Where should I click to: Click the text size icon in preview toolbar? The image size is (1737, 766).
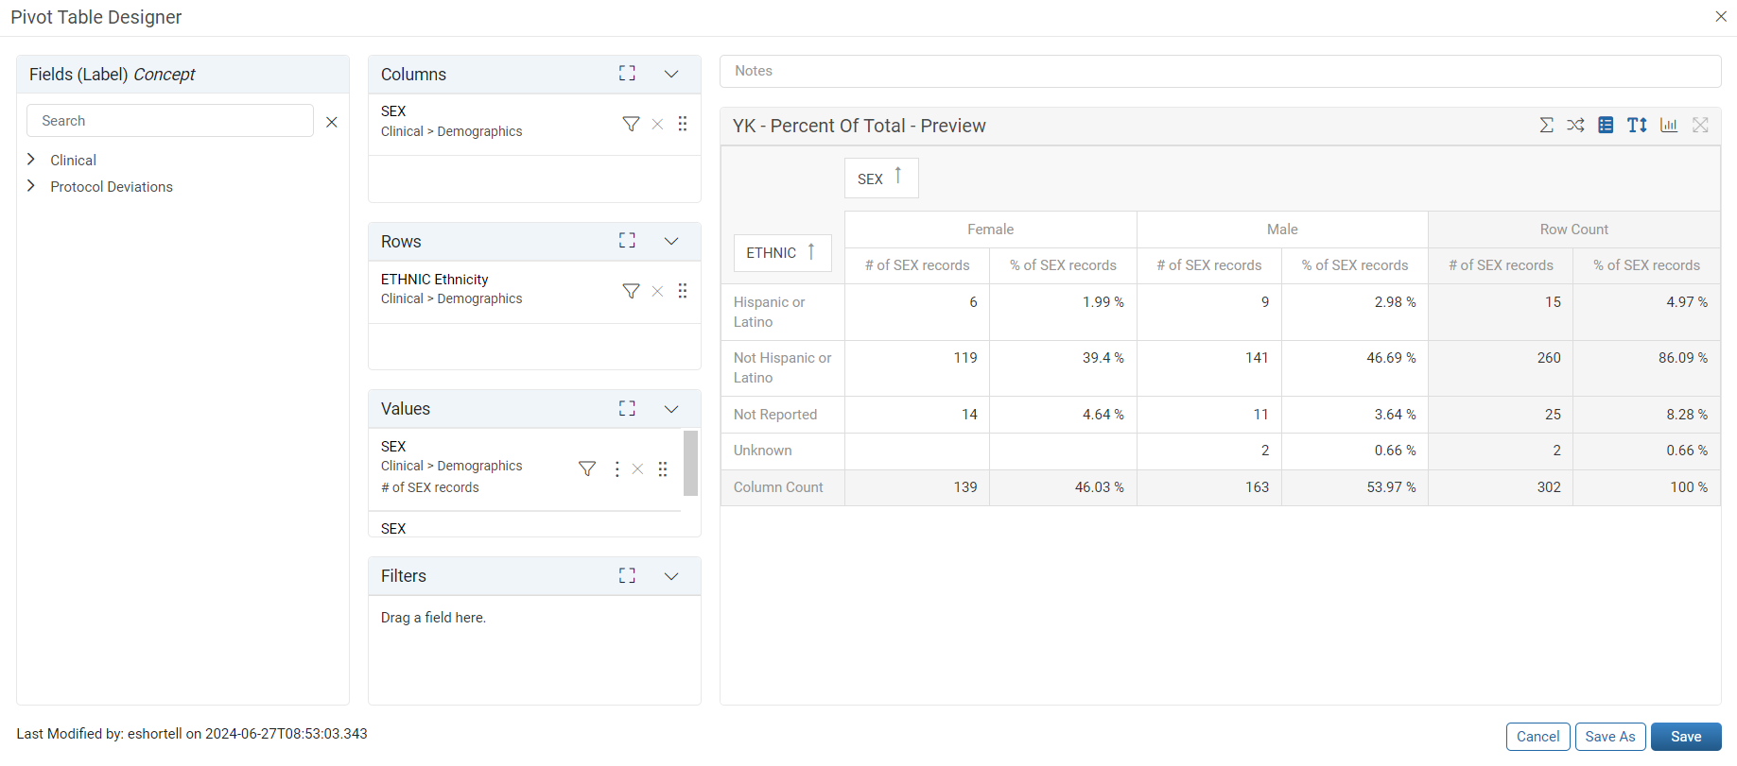(1637, 125)
